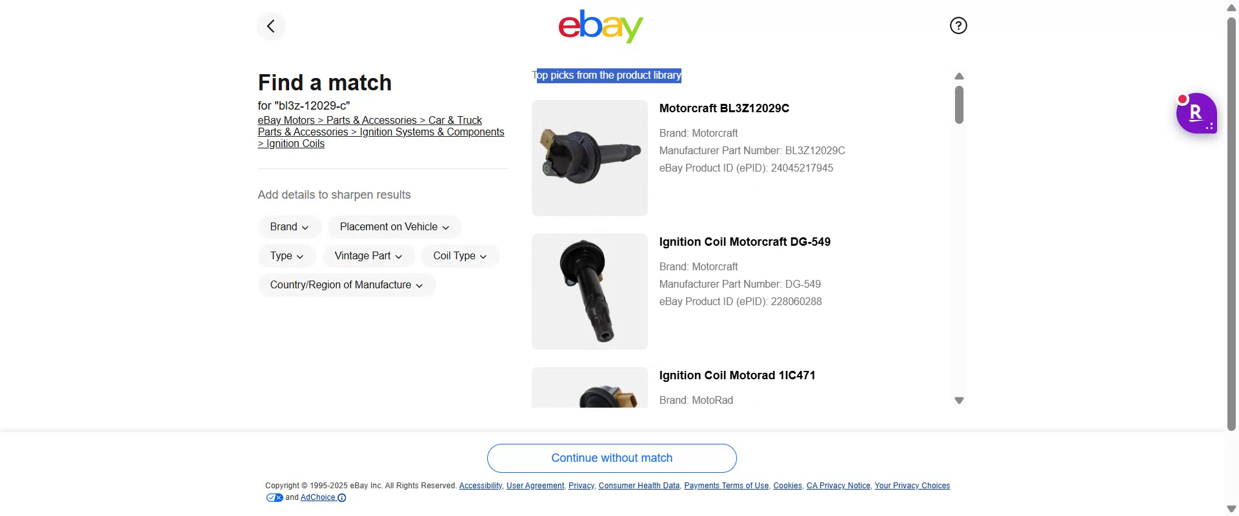Click the back arrow icon

(271, 26)
